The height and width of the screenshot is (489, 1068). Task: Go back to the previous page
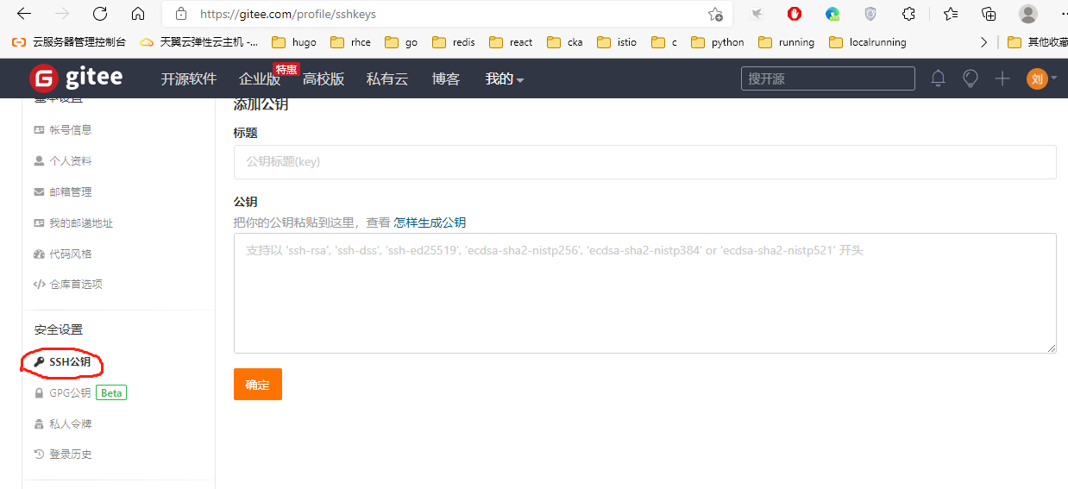[x=24, y=14]
